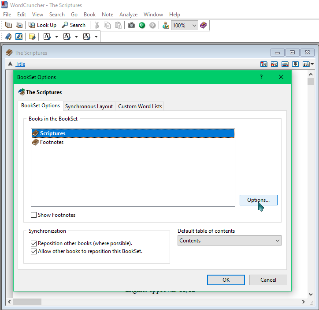Go back with the green arrow
Image resolution: width=319 pixels, height=310 pixels.
142,25
